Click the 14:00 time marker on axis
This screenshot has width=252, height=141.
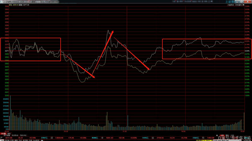pyautogui.click(x=183, y=132)
